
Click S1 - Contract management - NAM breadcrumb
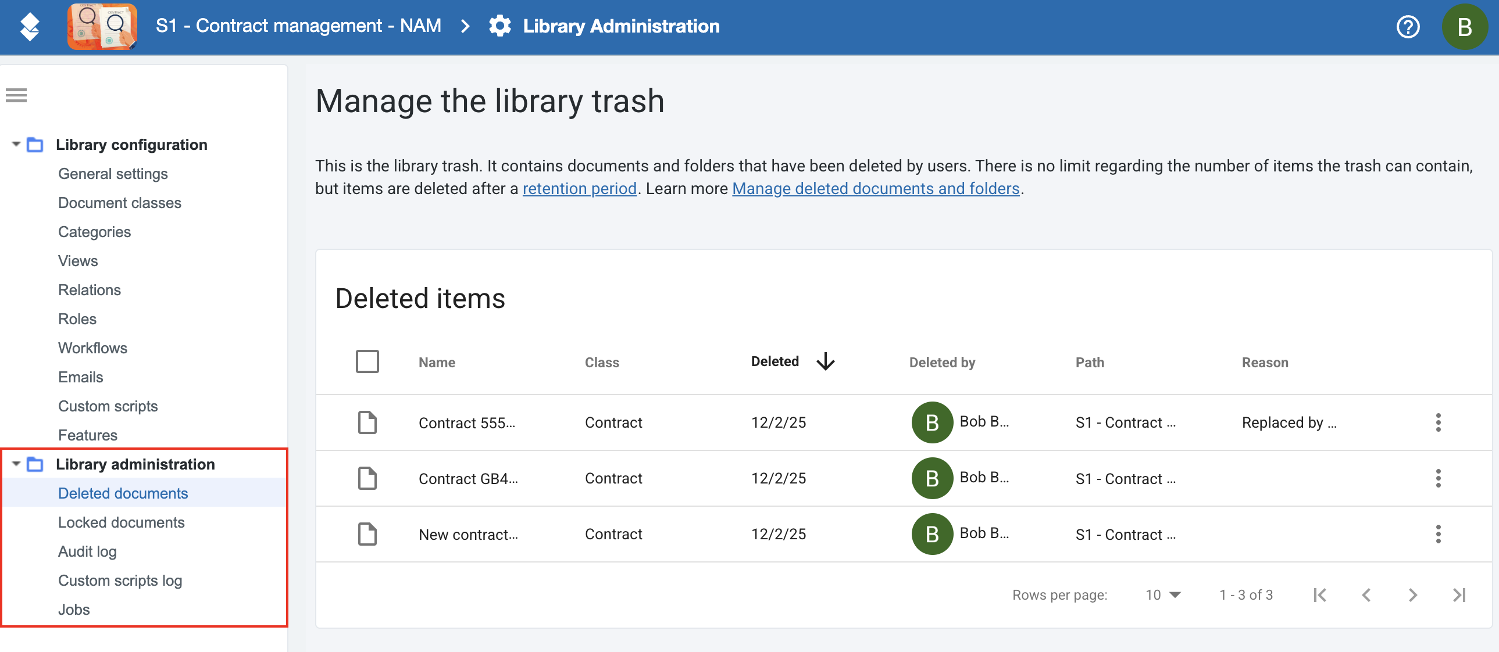point(298,26)
